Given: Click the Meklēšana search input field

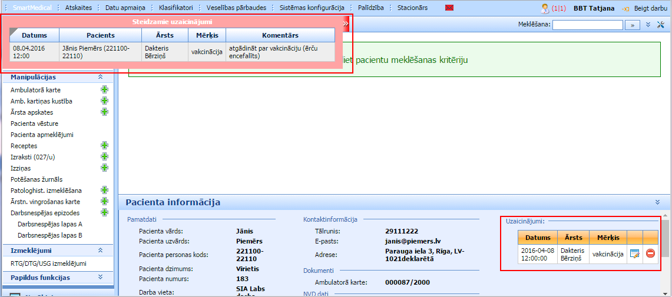Looking at the screenshot, I should point(587,25).
